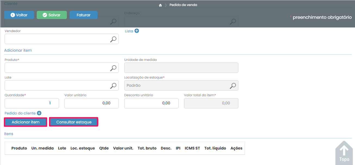This screenshot has width=355, height=165.
Task: Expand Lista with the plus icon
Action: (137, 31)
